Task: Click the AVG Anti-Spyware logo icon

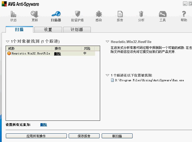Action: pyautogui.click(x=4, y=4)
